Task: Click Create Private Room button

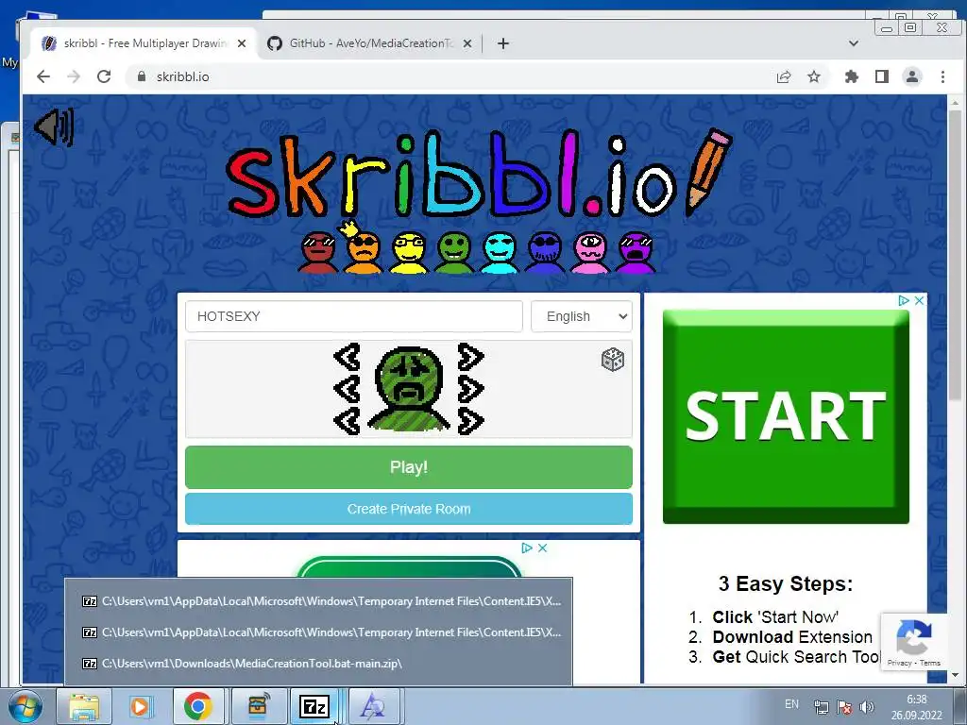Action: point(409,509)
